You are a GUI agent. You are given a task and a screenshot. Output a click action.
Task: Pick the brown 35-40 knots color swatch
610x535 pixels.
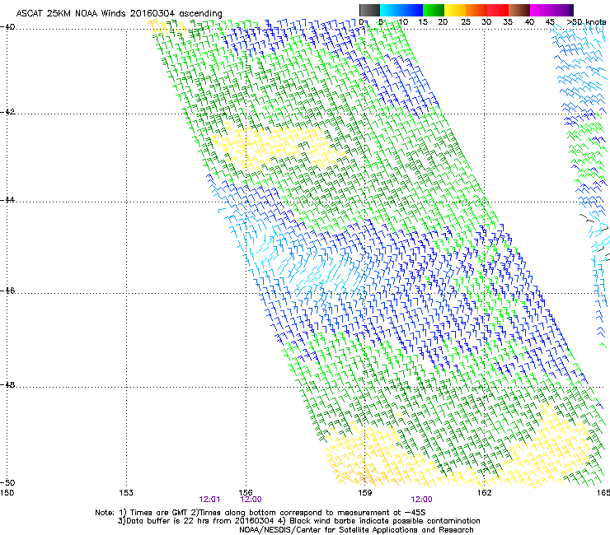pos(519,10)
